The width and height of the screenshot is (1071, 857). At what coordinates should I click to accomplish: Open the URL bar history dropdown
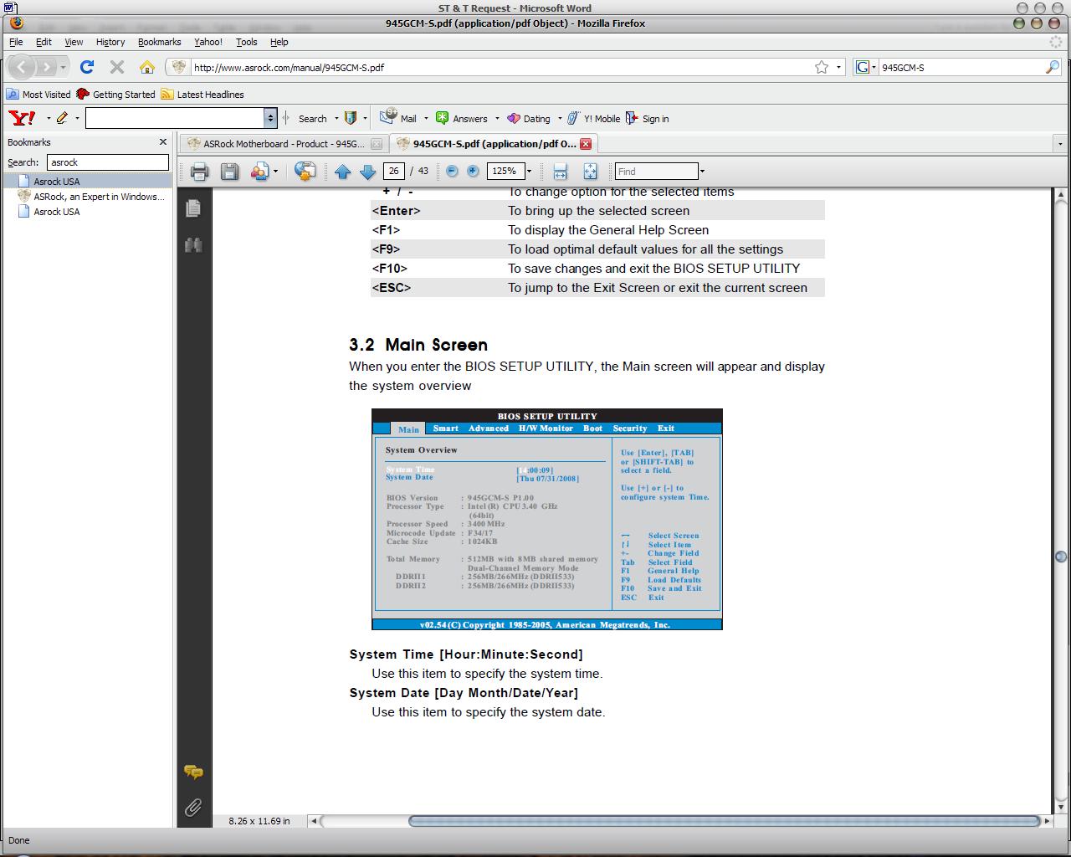839,67
